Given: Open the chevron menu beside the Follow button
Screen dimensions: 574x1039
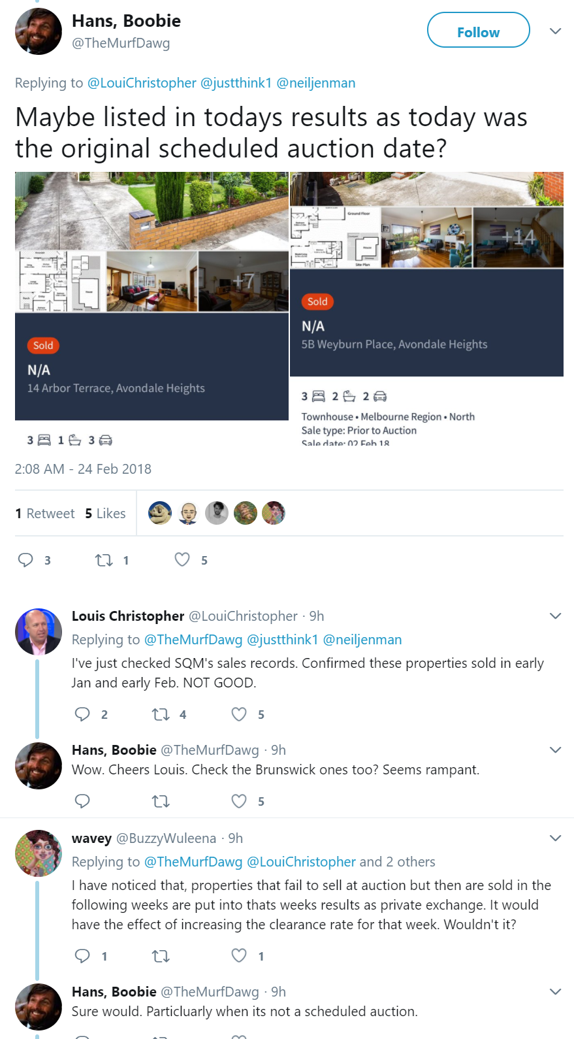Looking at the screenshot, I should pyautogui.click(x=556, y=31).
